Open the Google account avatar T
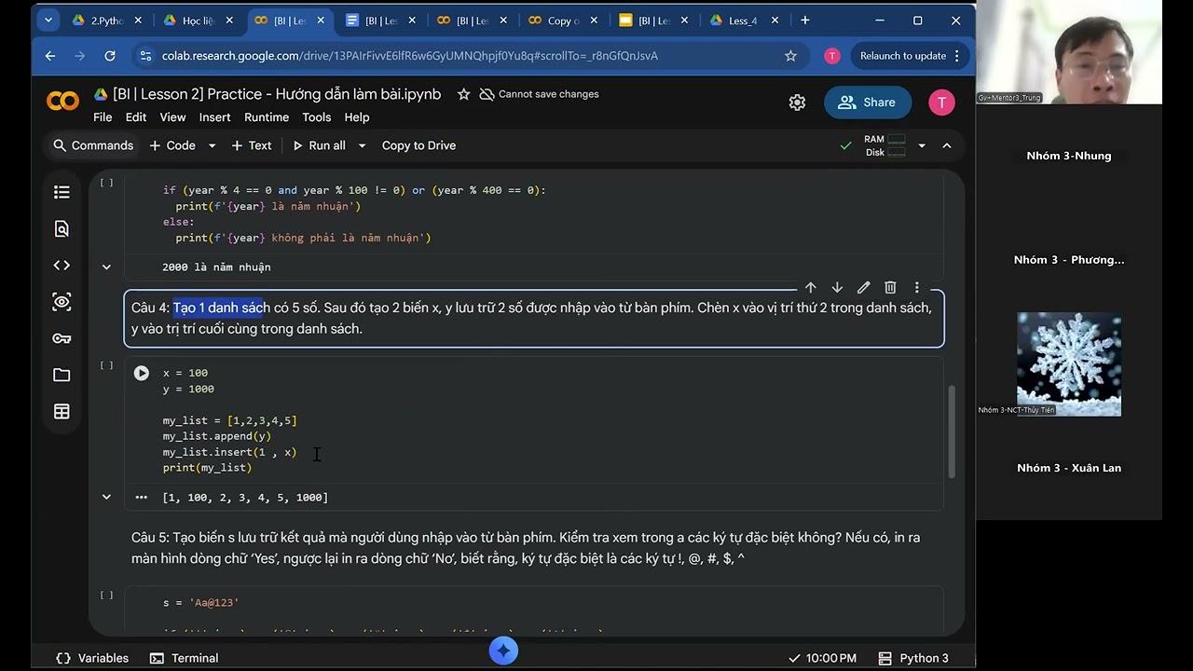1193x671 pixels. (941, 103)
